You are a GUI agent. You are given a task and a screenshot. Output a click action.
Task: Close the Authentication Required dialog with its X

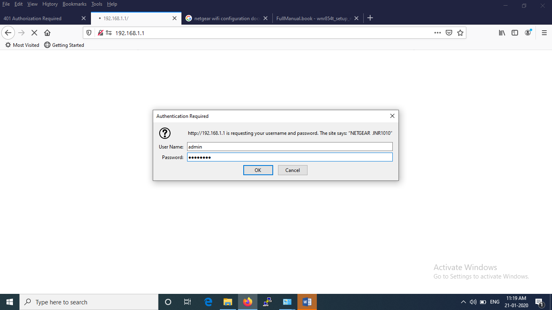[x=392, y=116]
